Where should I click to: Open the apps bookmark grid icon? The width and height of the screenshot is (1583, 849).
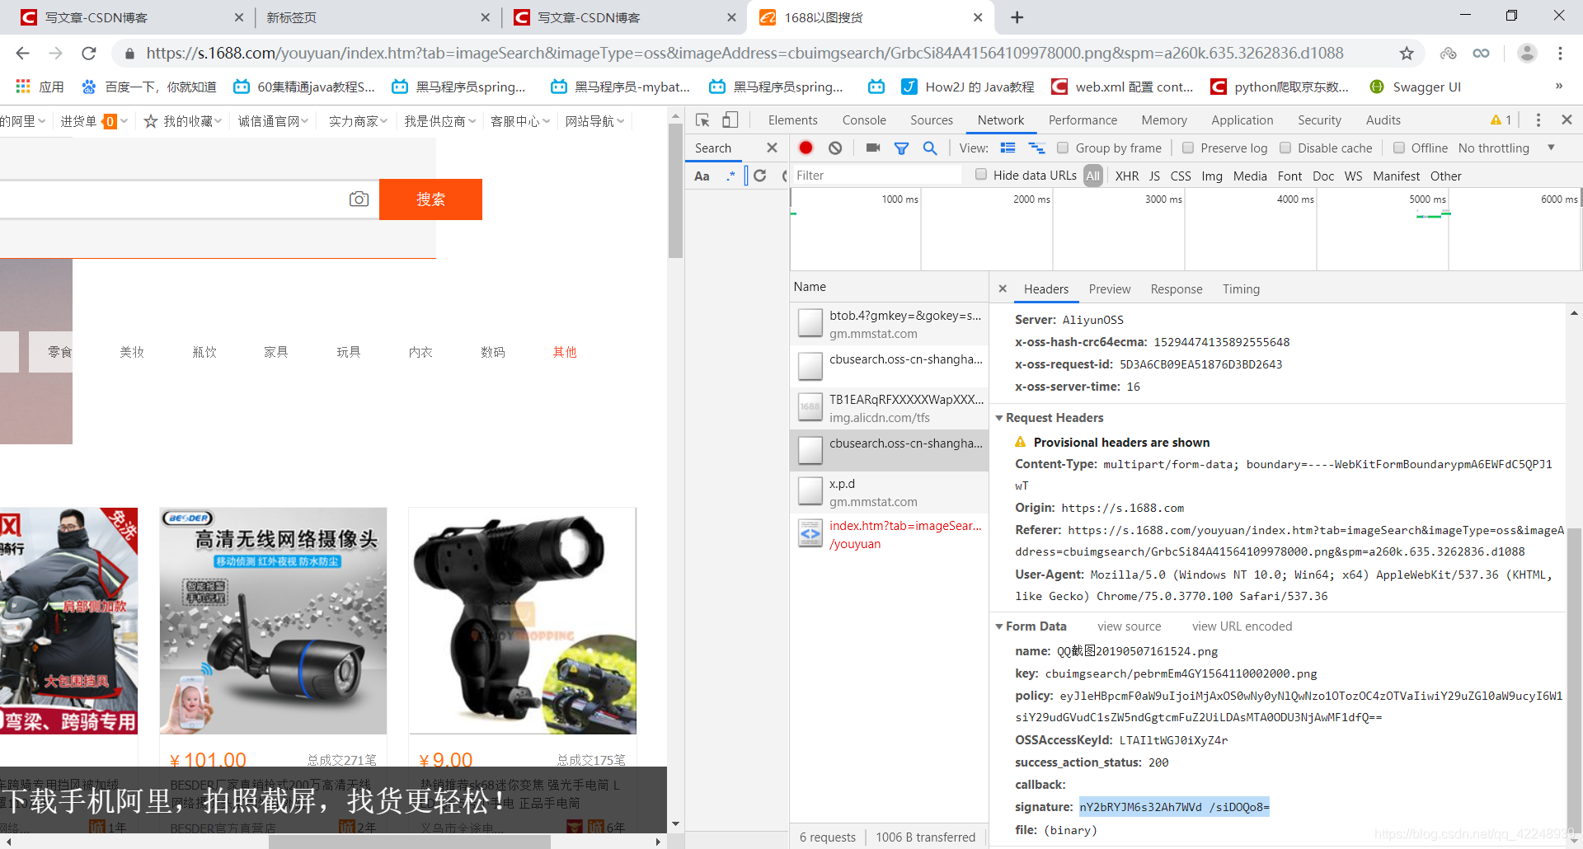(23, 87)
